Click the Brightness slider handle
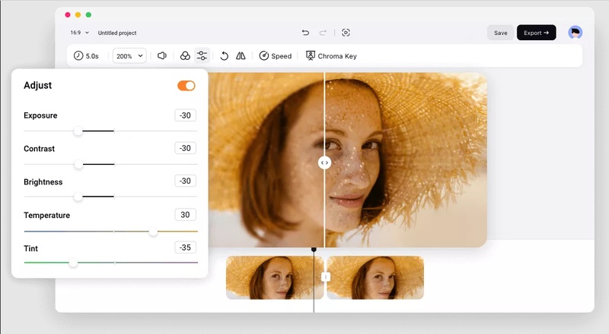This screenshot has width=609, height=334. click(78, 197)
